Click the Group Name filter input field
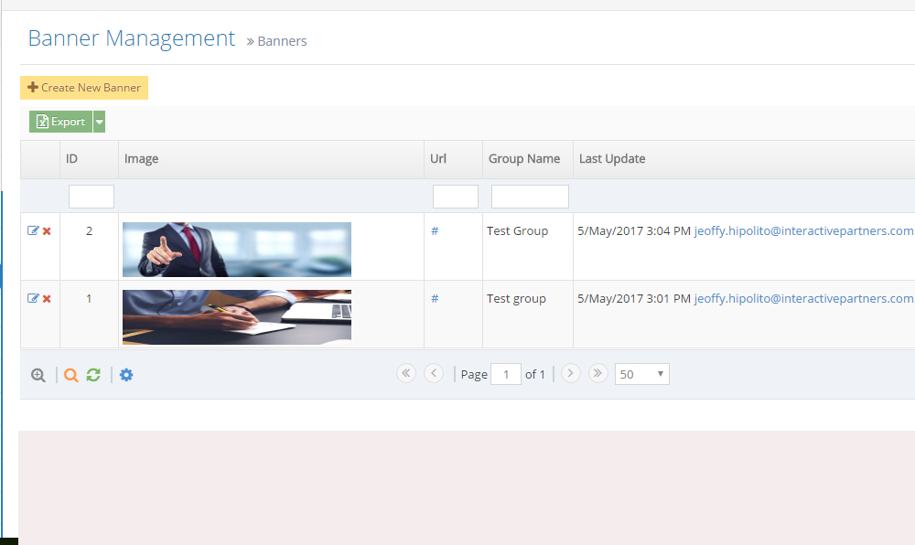 pos(530,197)
